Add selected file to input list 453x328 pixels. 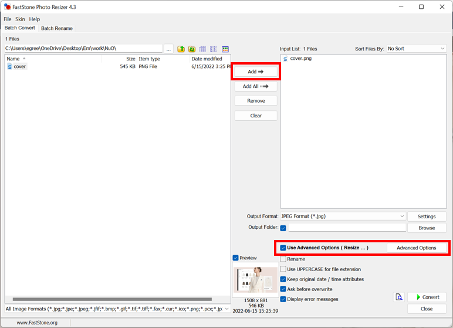256,72
